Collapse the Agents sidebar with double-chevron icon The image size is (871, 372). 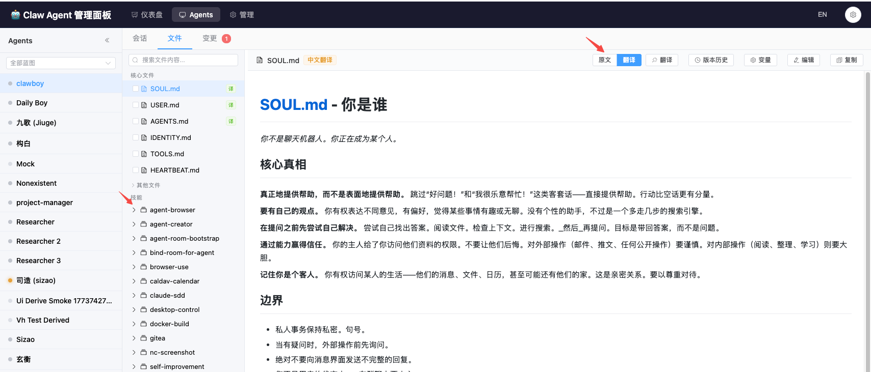coord(107,40)
